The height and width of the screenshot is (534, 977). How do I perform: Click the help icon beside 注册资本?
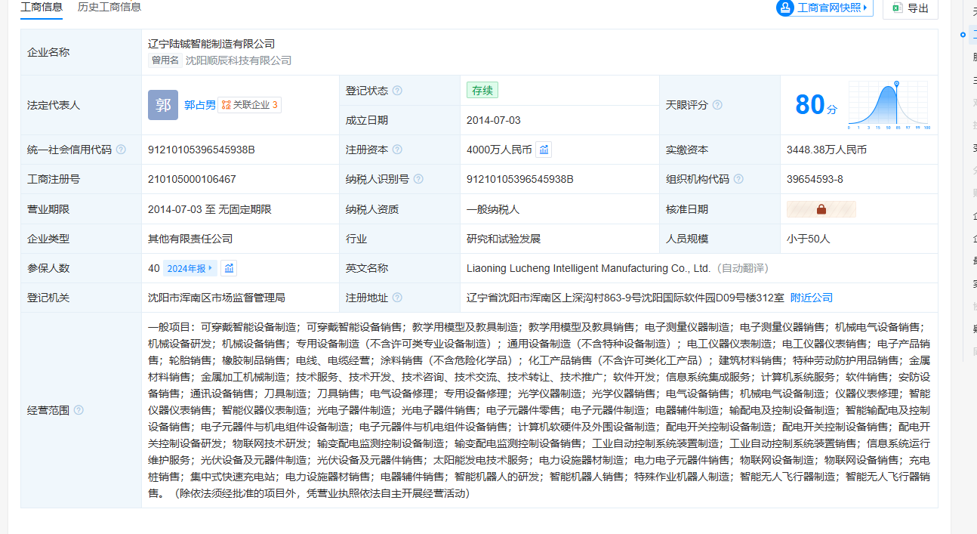(397, 150)
